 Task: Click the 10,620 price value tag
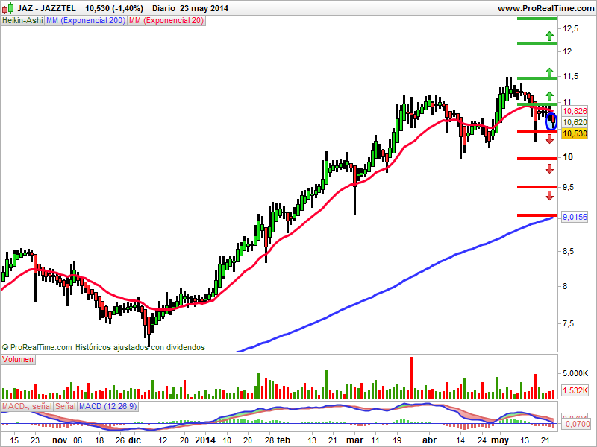pyautogui.click(x=575, y=122)
